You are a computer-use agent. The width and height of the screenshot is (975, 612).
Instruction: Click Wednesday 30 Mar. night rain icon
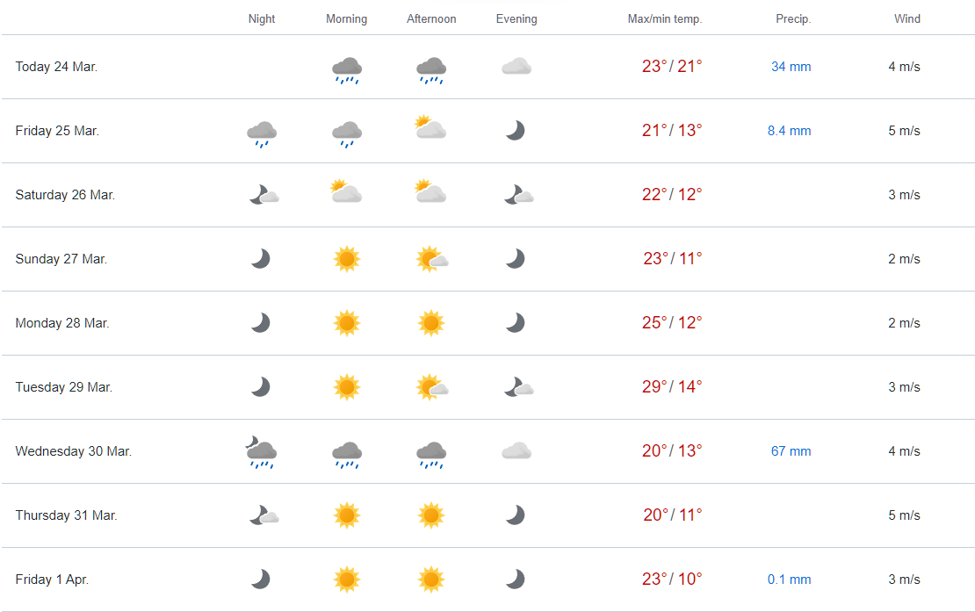tap(261, 452)
